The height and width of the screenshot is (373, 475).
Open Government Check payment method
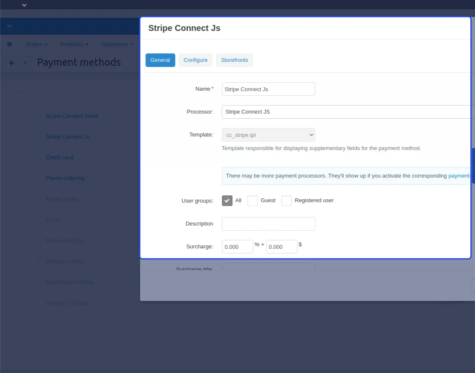(x=70, y=282)
